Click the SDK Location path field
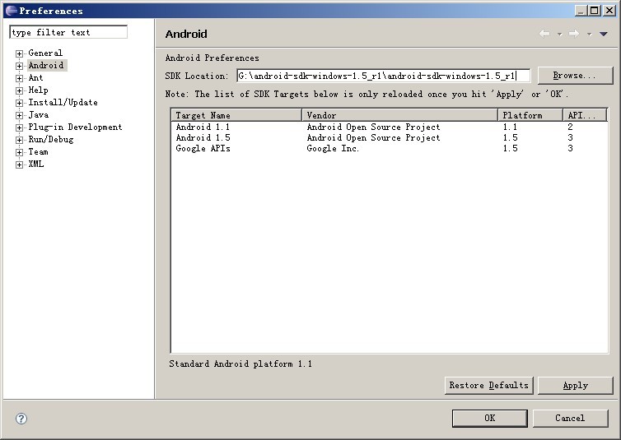The image size is (621, 440). 383,76
